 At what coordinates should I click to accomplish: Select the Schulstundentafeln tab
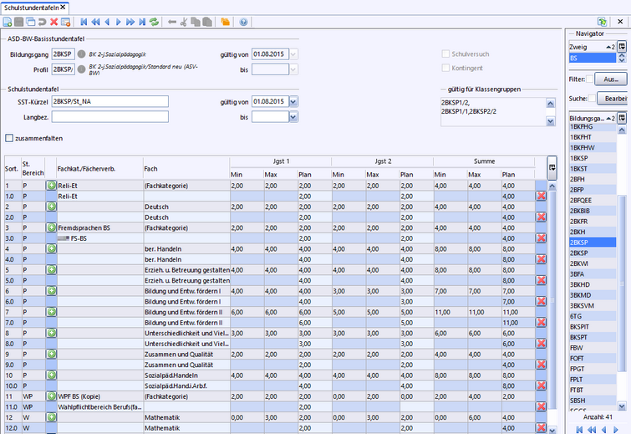tap(33, 7)
